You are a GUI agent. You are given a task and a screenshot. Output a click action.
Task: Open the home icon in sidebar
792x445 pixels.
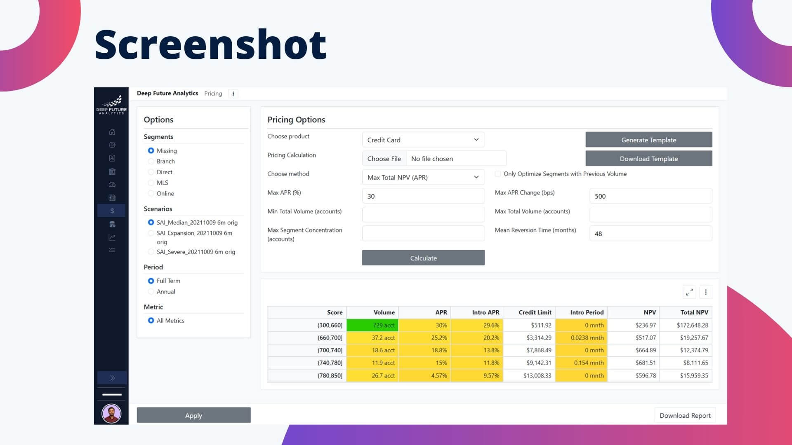[x=112, y=132]
